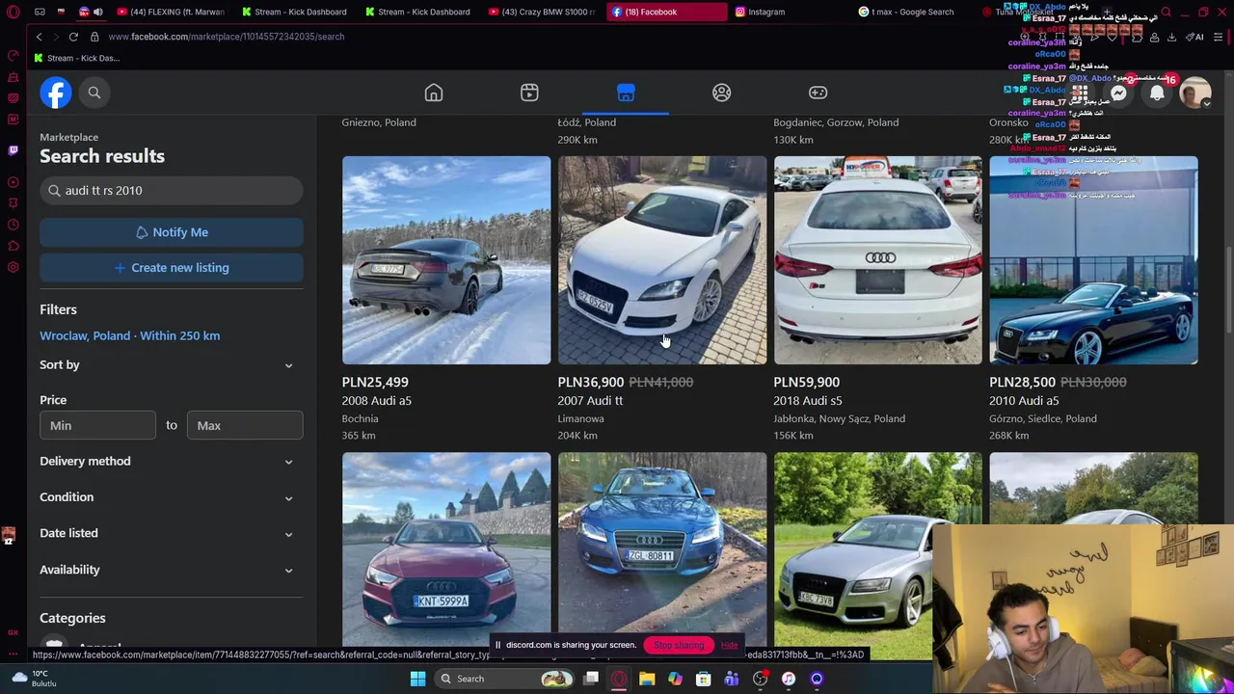Click the Max price input field

point(245,425)
